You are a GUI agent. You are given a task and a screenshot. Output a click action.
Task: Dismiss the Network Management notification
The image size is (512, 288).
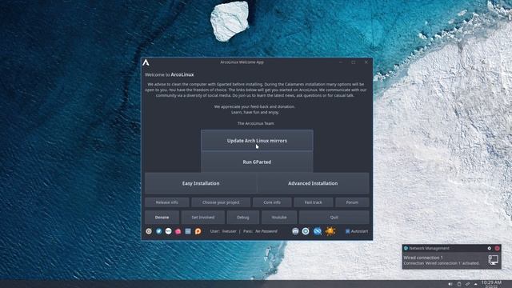click(497, 248)
